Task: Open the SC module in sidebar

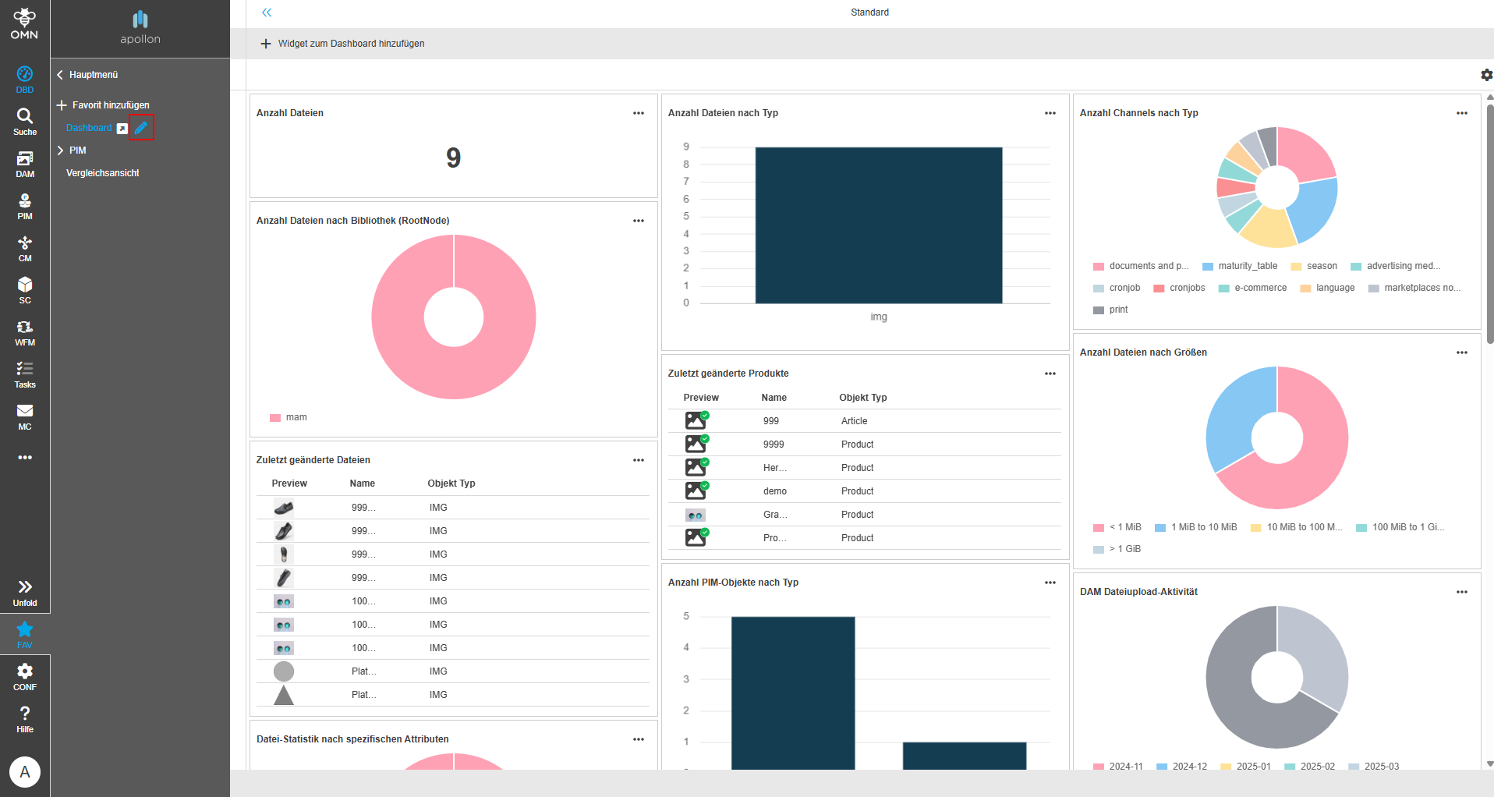Action: [25, 290]
